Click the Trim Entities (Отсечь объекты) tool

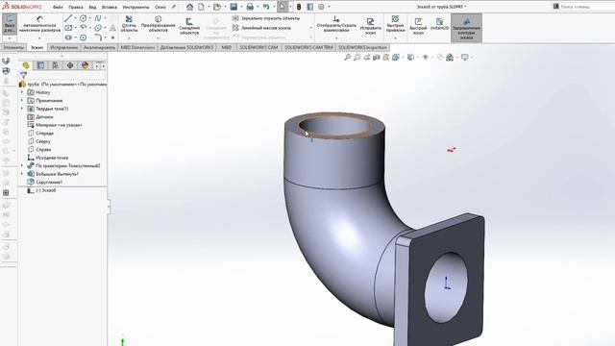point(129,24)
